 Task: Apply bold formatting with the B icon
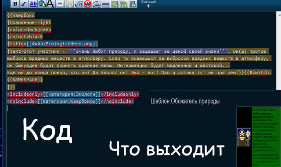15,4
